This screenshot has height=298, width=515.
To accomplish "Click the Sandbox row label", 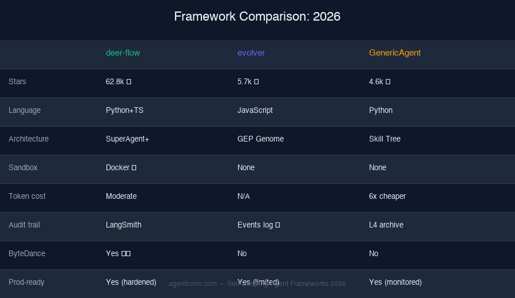I will click(23, 167).
